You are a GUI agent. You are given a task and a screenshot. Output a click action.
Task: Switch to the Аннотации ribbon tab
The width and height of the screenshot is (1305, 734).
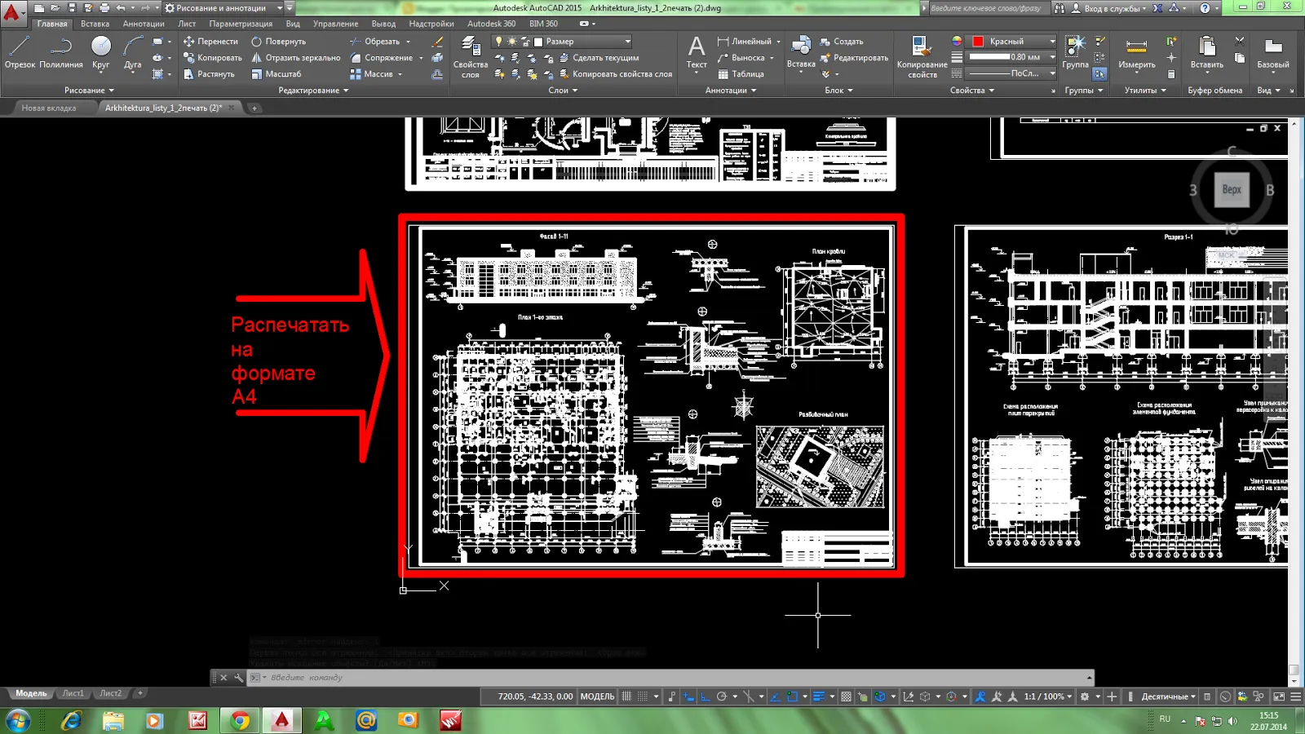click(x=144, y=24)
